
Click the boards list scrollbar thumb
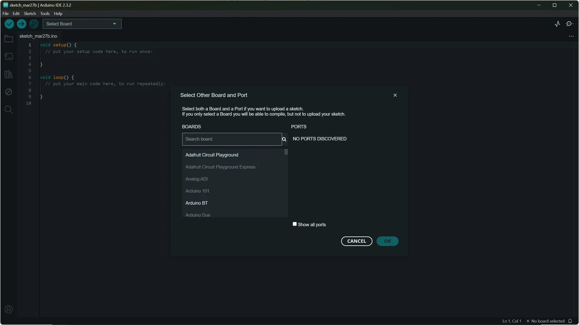[x=286, y=152]
